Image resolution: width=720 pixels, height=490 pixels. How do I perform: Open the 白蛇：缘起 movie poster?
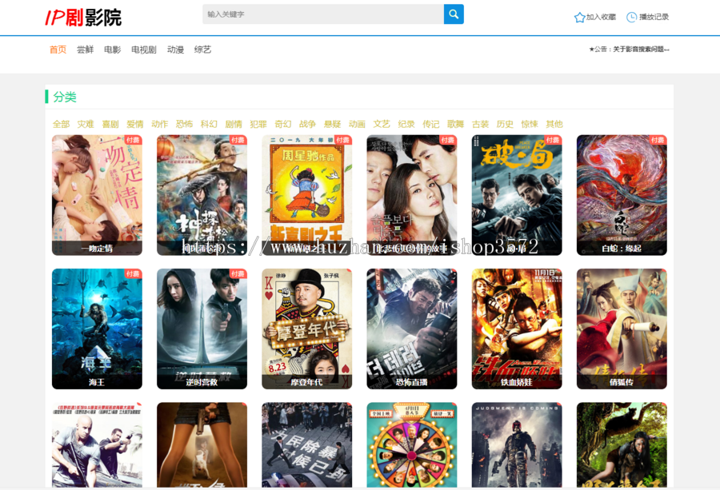click(x=622, y=195)
